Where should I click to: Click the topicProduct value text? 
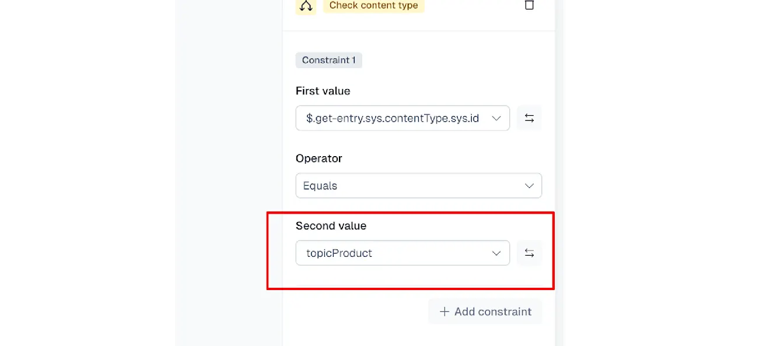pos(339,253)
